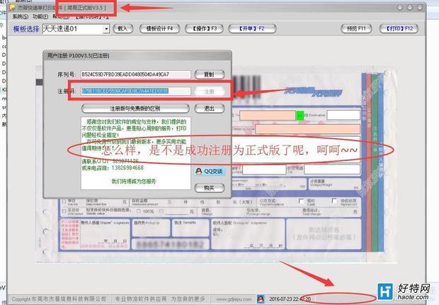Start a chat via QQ交谈 button
Image resolution: width=439 pixels, height=305 pixels.
[210, 171]
